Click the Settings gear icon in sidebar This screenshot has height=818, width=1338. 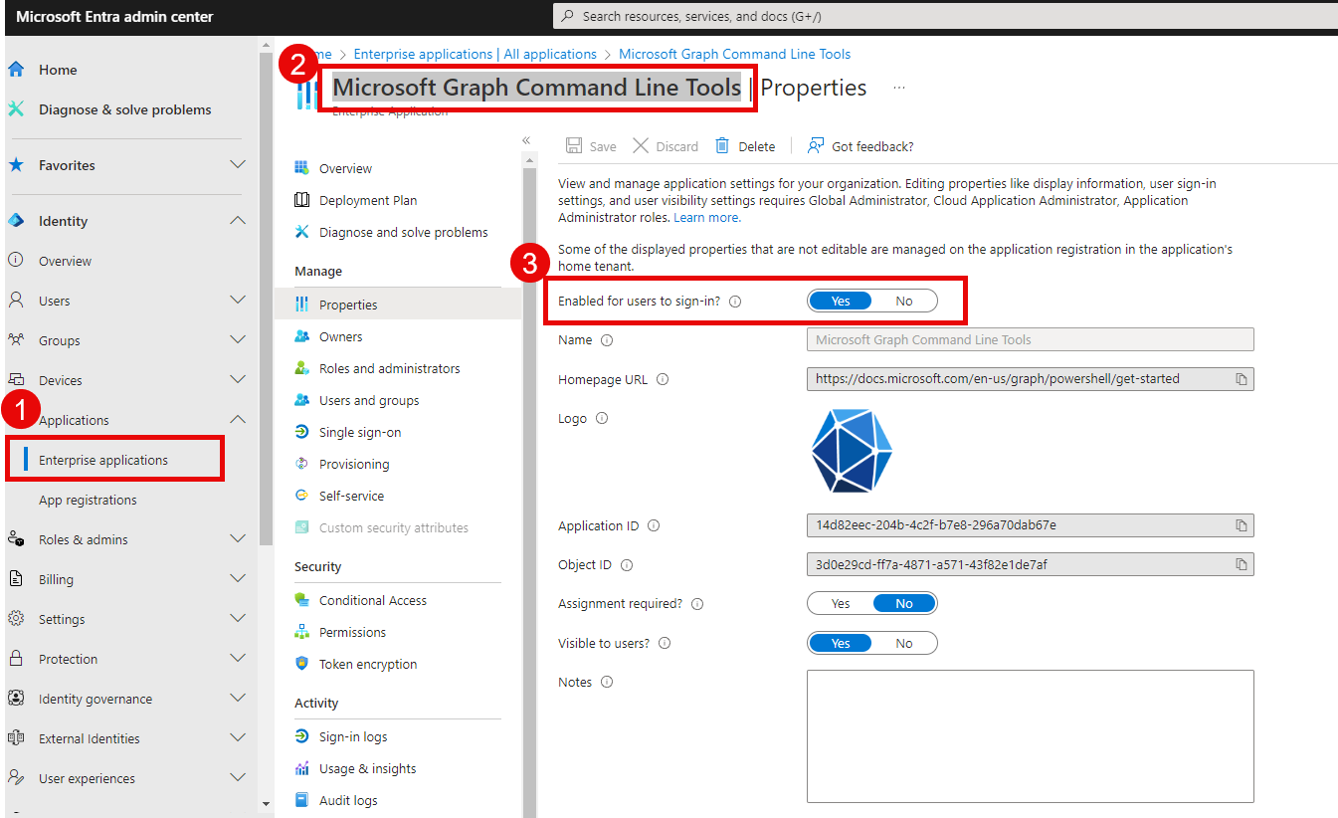pos(16,618)
